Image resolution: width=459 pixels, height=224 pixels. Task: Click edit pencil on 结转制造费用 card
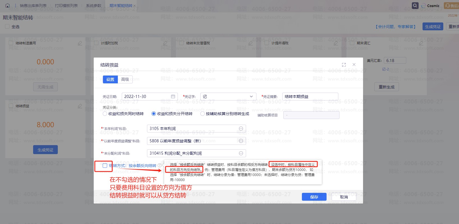click(x=80, y=43)
